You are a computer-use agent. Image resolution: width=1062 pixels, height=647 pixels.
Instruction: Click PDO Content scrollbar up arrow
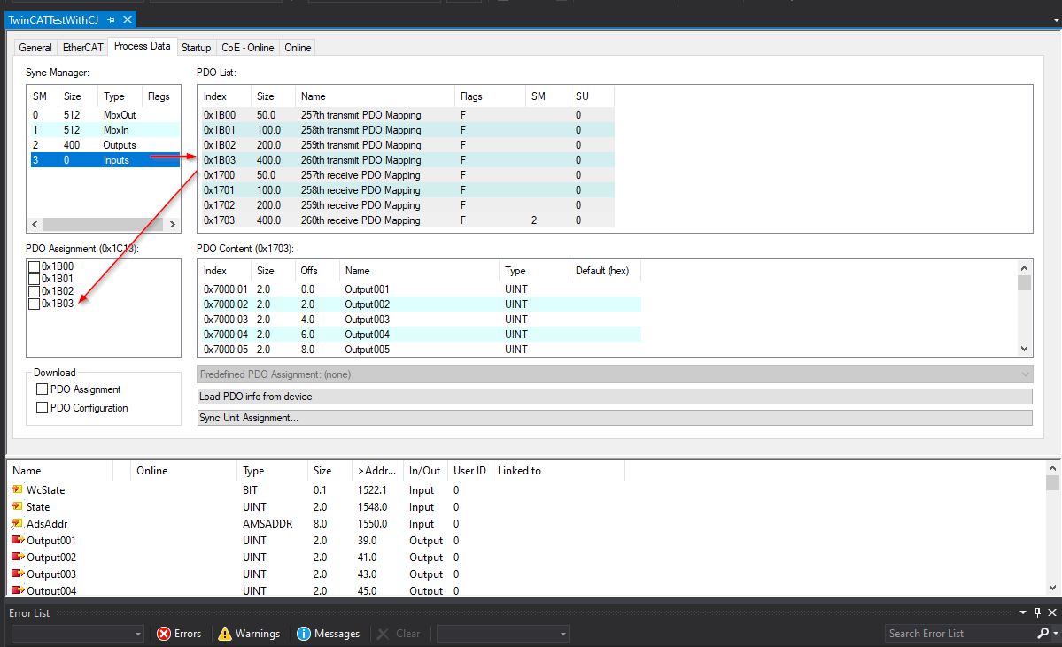point(1024,268)
